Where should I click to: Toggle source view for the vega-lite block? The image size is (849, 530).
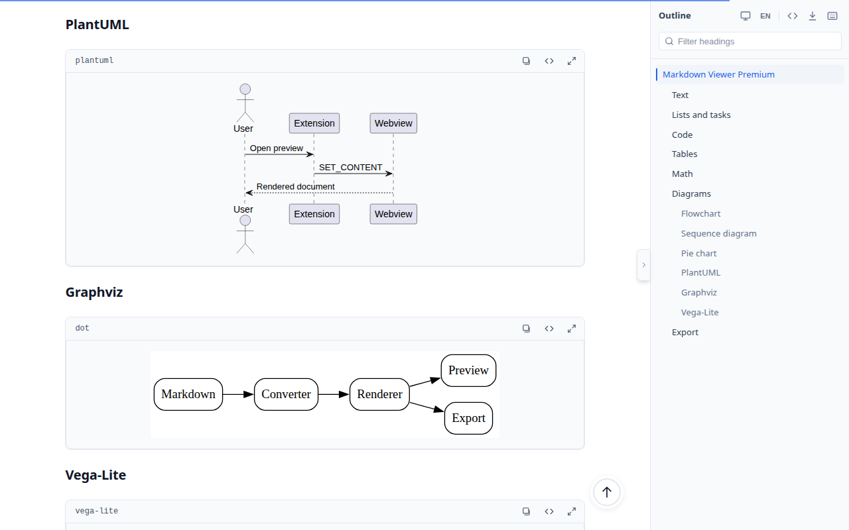point(549,511)
